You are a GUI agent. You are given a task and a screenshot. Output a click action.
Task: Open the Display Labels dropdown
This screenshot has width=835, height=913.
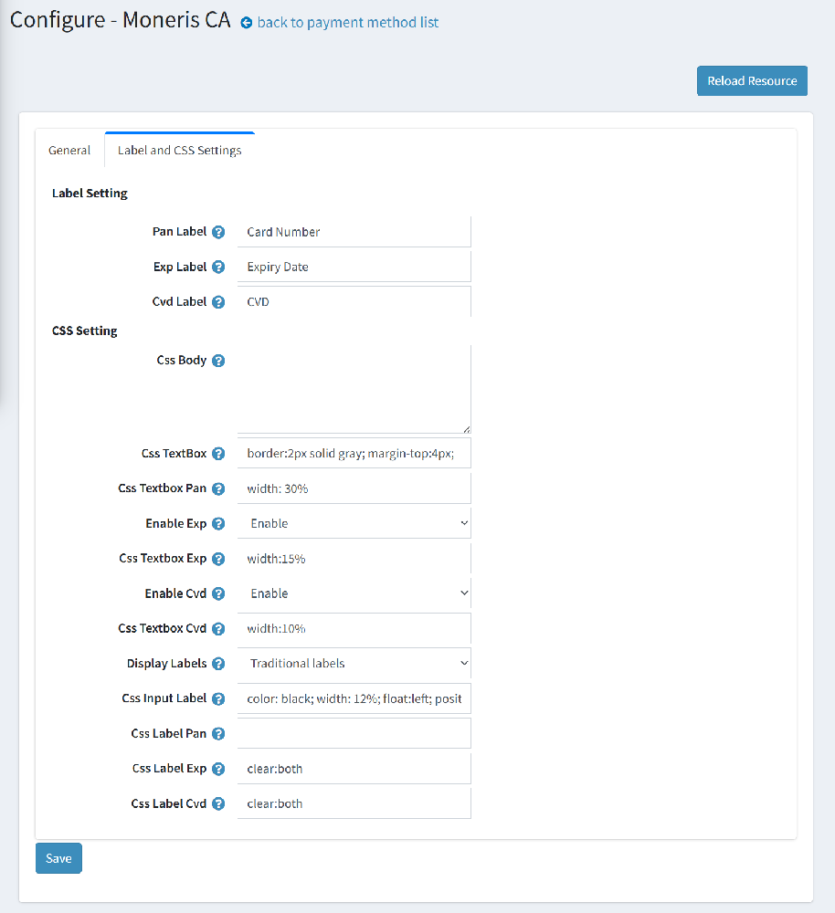point(354,663)
